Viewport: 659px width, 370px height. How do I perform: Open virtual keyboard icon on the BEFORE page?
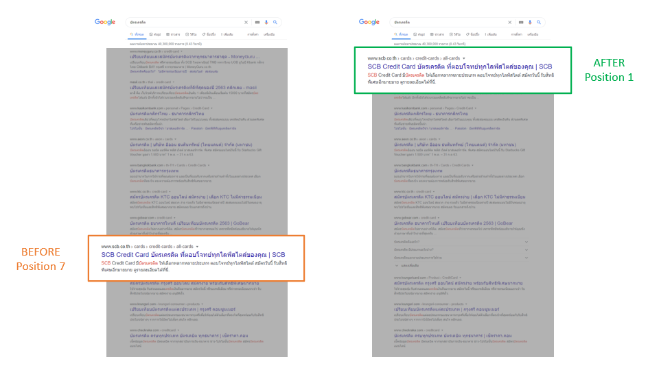click(x=257, y=22)
